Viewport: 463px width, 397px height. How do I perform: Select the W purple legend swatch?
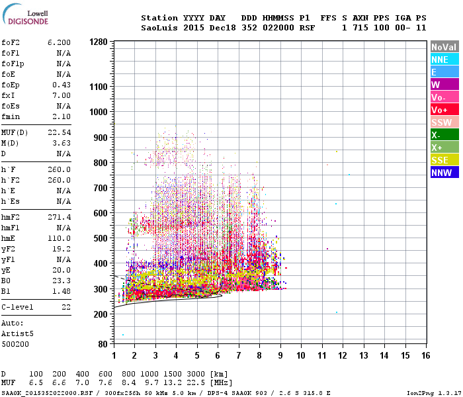coord(444,85)
